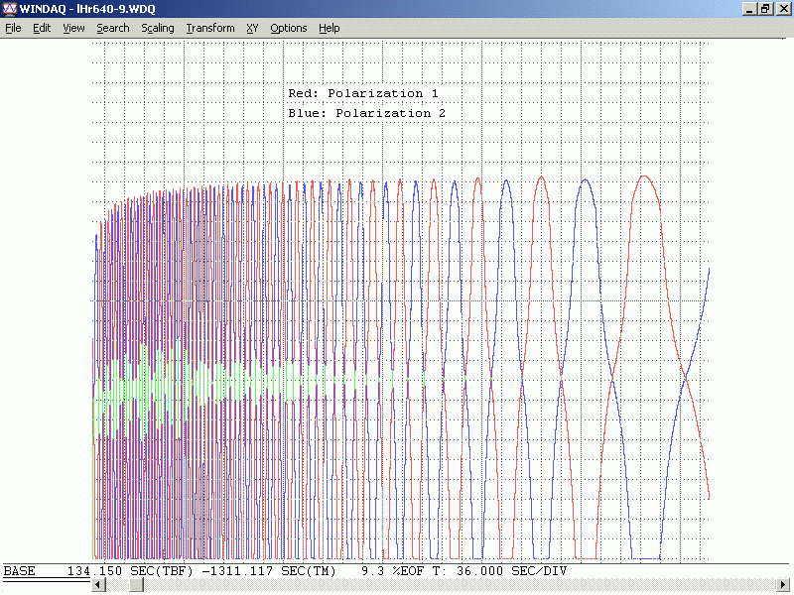This screenshot has height=595, width=794.
Task: Restore down the WINDAQ window
Action: (x=765, y=8)
